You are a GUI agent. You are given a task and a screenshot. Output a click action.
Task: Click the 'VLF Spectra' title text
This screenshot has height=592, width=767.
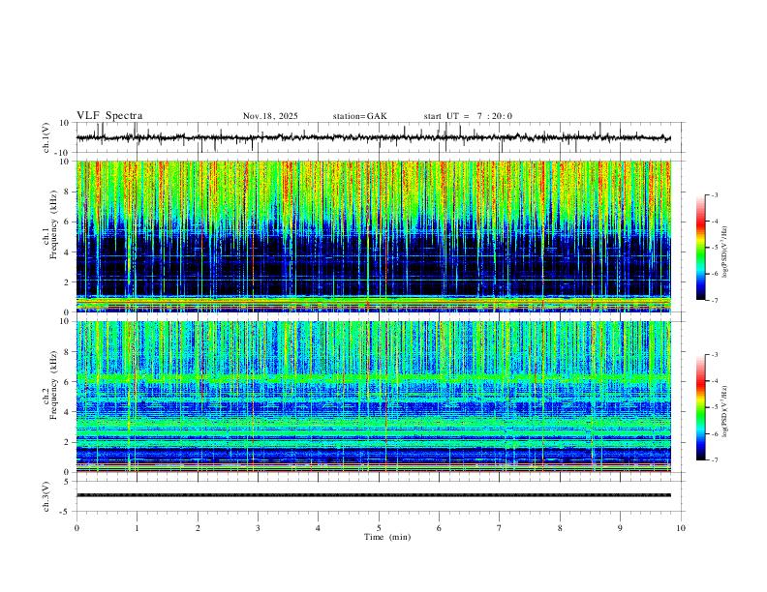click(109, 116)
